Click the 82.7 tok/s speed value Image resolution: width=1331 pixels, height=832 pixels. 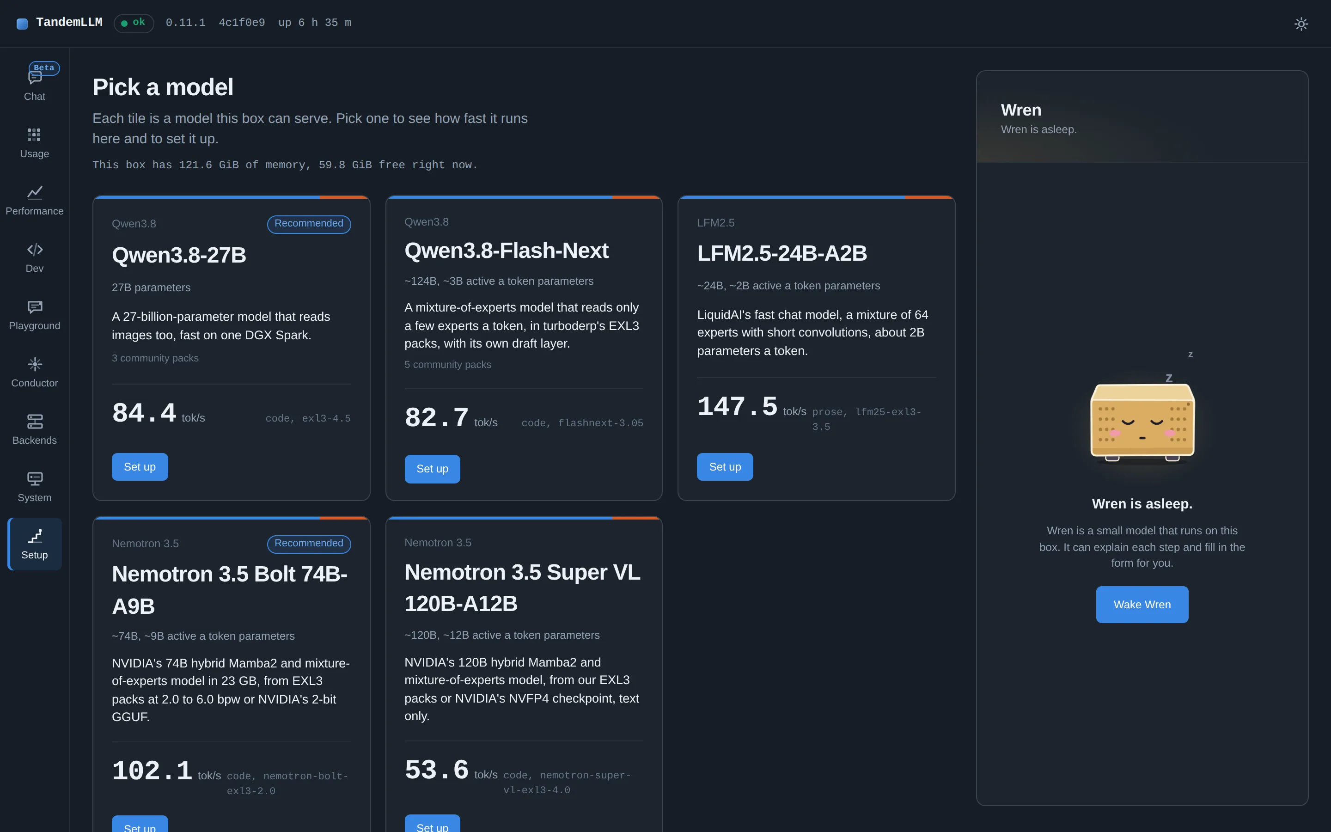451,418
